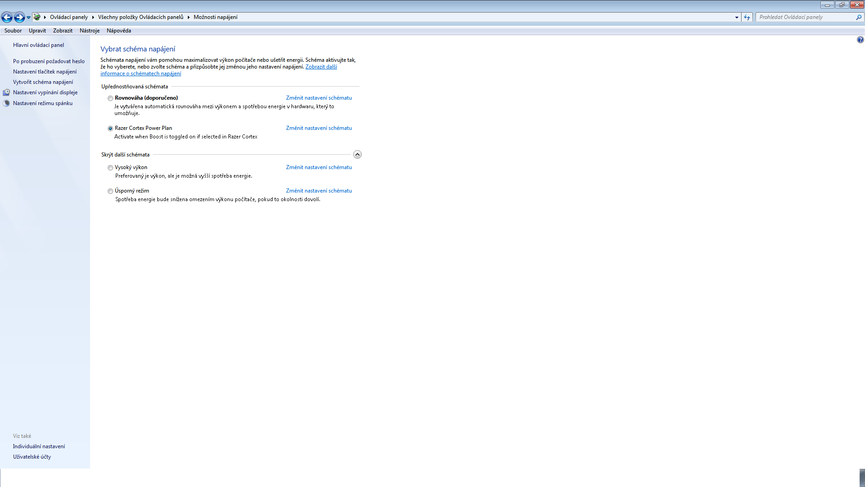Image resolution: width=865 pixels, height=487 pixels.
Task: Open Vytvořit schéma napájení
Action: point(43,82)
